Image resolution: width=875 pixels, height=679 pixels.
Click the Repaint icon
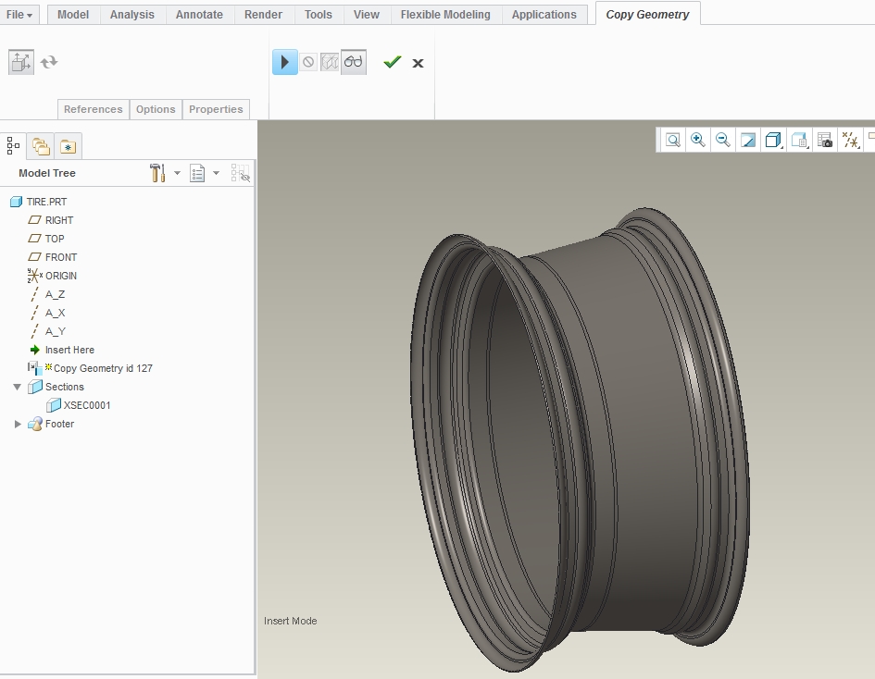point(748,140)
